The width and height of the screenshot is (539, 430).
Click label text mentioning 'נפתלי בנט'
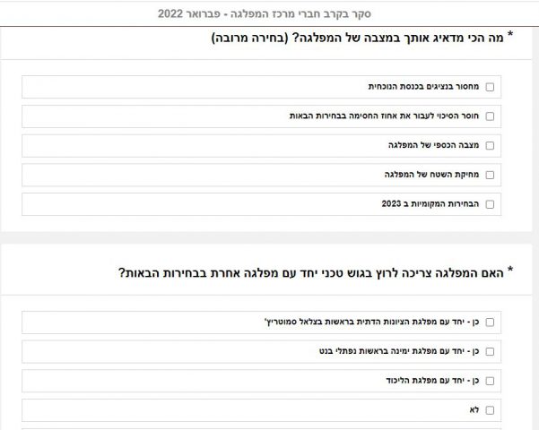click(396, 351)
